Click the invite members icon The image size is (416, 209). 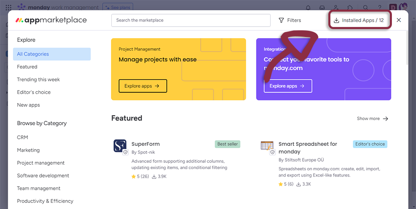[x=336, y=7]
